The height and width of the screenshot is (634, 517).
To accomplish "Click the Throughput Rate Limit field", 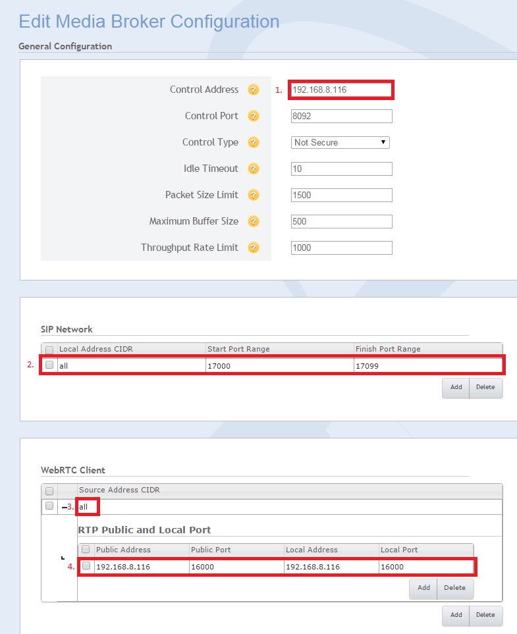I will point(341,248).
